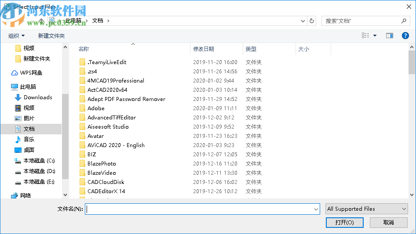
Task: Click the search magnifier icon
Action: tap(404, 21)
